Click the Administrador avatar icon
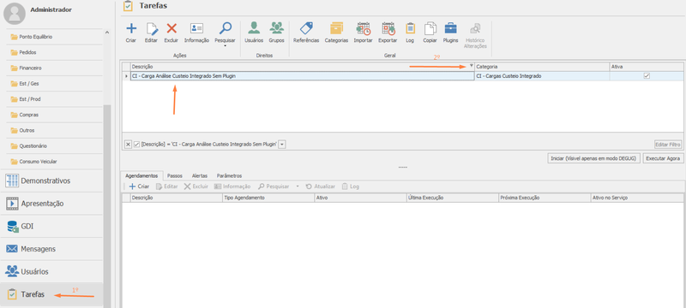 15,13
